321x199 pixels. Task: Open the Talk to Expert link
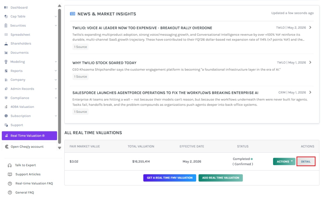point(25,165)
